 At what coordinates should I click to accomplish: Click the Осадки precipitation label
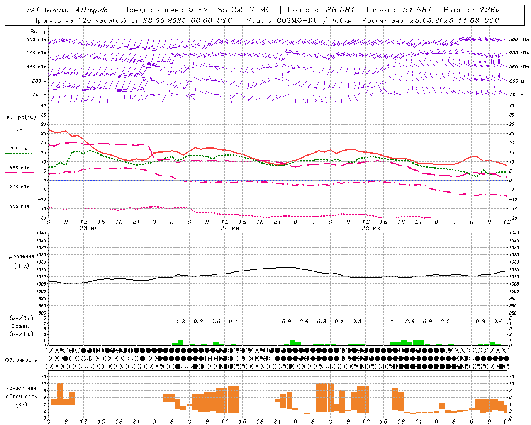coord(22,326)
